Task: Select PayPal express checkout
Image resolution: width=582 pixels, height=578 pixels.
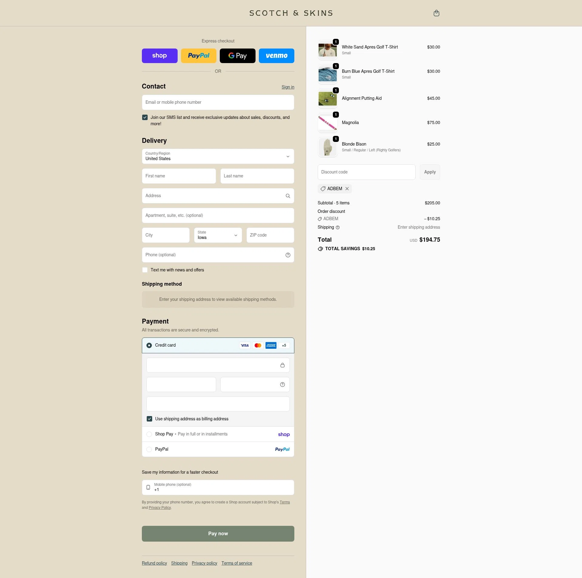Action: [199, 56]
